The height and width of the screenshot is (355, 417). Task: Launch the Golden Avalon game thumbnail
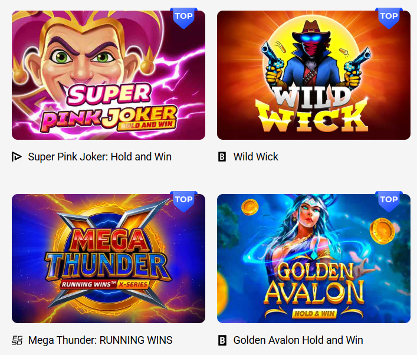click(314, 258)
